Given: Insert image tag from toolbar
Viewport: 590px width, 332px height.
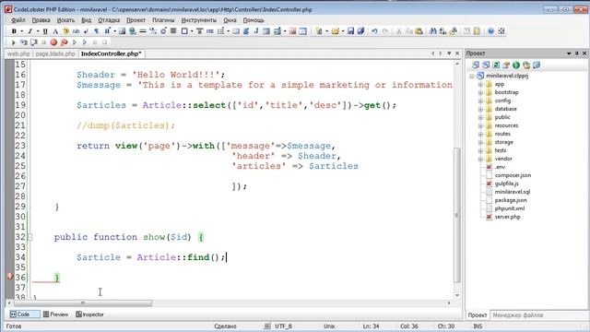Looking at the screenshot, I should 122,31.
